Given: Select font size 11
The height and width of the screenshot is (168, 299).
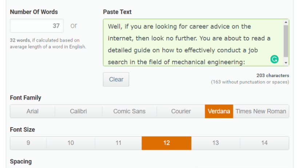Looking at the screenshot, I should [x=118, y=143].
